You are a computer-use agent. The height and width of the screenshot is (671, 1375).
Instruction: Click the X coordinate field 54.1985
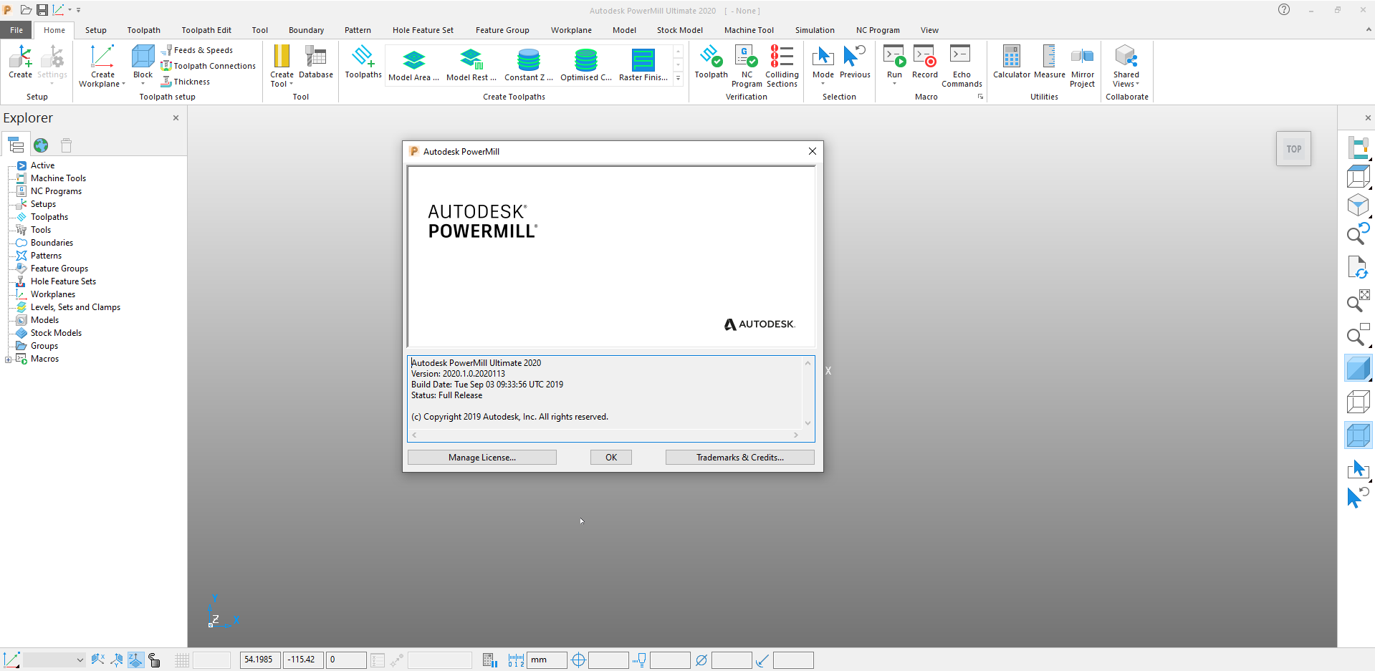tap(260, 660)
